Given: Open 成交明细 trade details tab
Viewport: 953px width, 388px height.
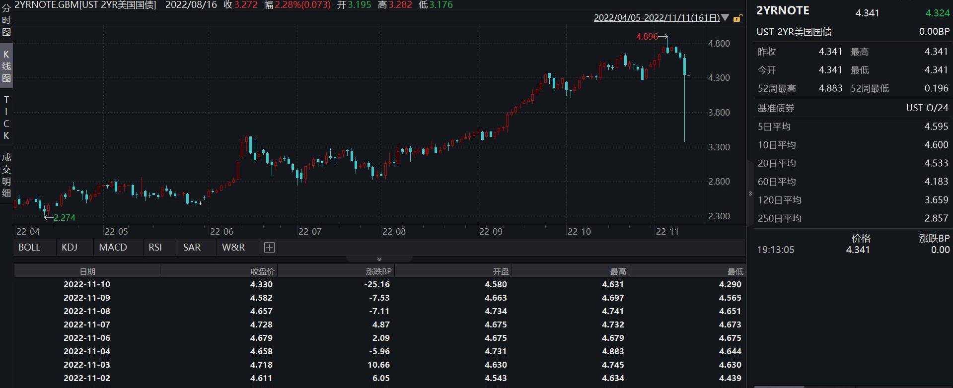Looking at the screenshot, I should [6, 175].
